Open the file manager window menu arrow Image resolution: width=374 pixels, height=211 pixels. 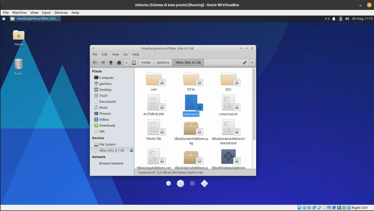tap(94, 48)
